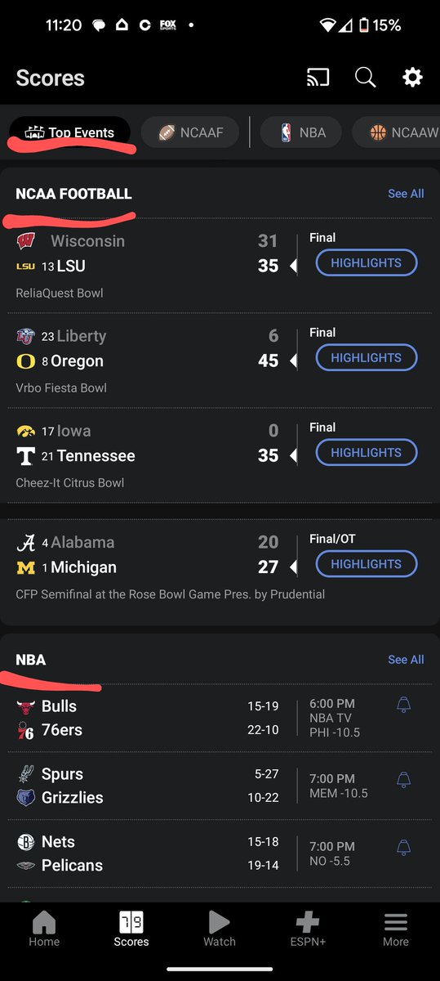
Task: Select the NBA filter tab
Action: click(301, 132)
